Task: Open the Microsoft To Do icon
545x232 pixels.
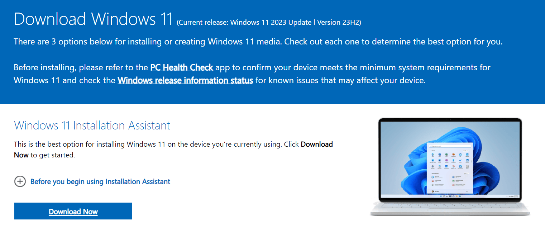Action: coord(460,160)
